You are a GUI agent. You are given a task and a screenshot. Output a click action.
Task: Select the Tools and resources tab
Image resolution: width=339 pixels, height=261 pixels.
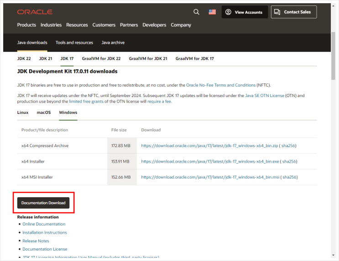pos(74,42)
